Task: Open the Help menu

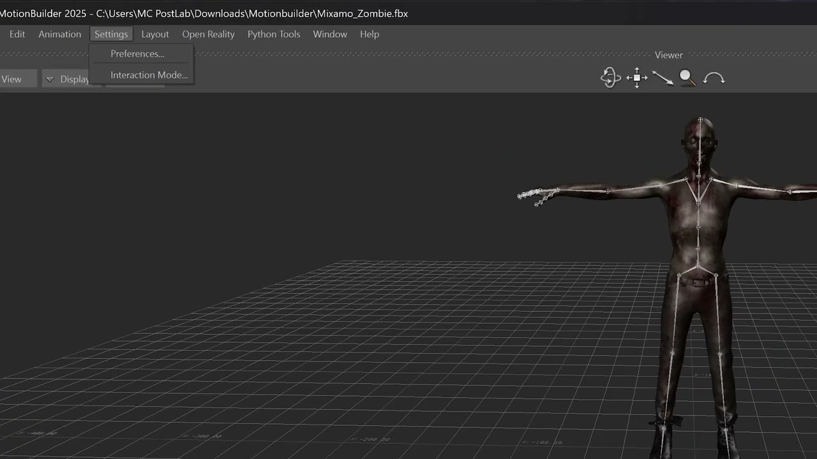Action: click(370, 34)
